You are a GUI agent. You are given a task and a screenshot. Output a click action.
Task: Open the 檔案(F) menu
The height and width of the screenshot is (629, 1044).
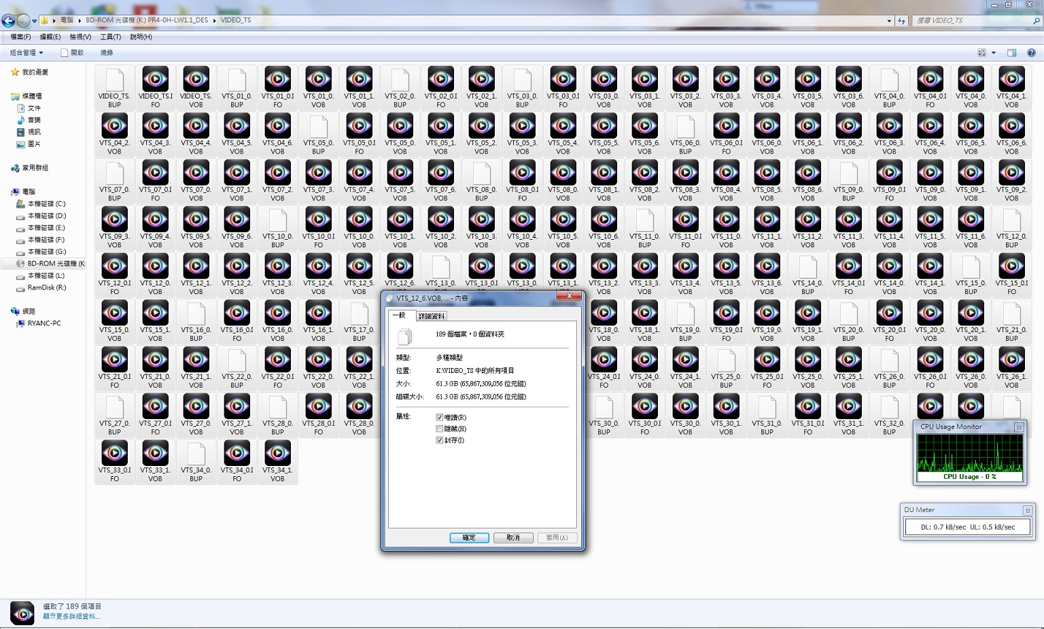(x=20, y=37)
